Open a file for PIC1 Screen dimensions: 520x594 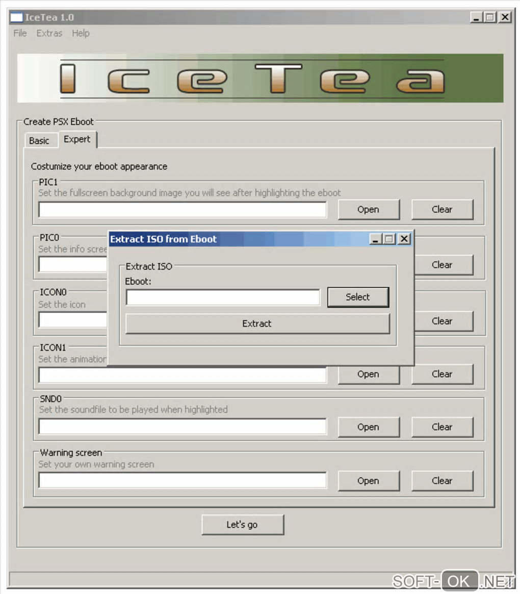click(369, 210)
